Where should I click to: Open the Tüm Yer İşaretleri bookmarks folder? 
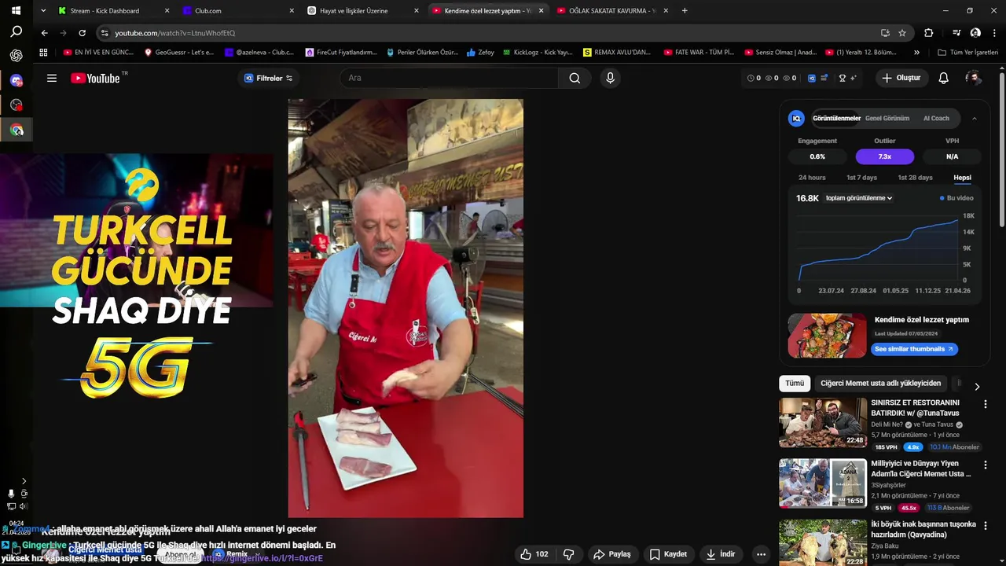967,53
